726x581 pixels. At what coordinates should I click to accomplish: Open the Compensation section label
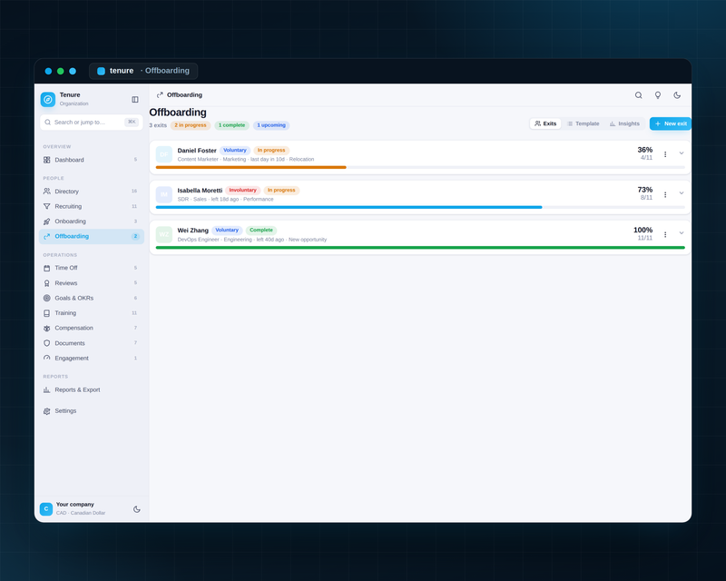[x=74, y=328]
